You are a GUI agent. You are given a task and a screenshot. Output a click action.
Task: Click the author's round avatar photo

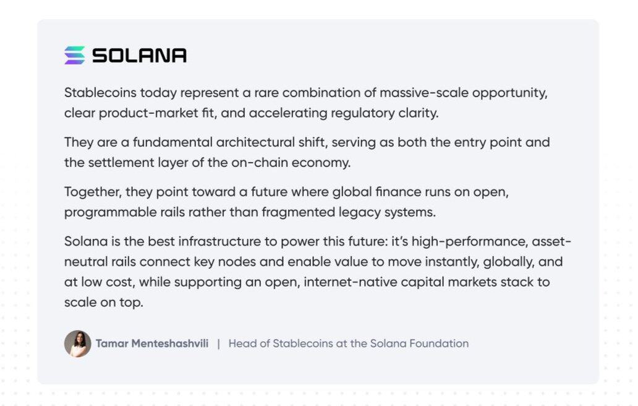(x=78, y=343)
